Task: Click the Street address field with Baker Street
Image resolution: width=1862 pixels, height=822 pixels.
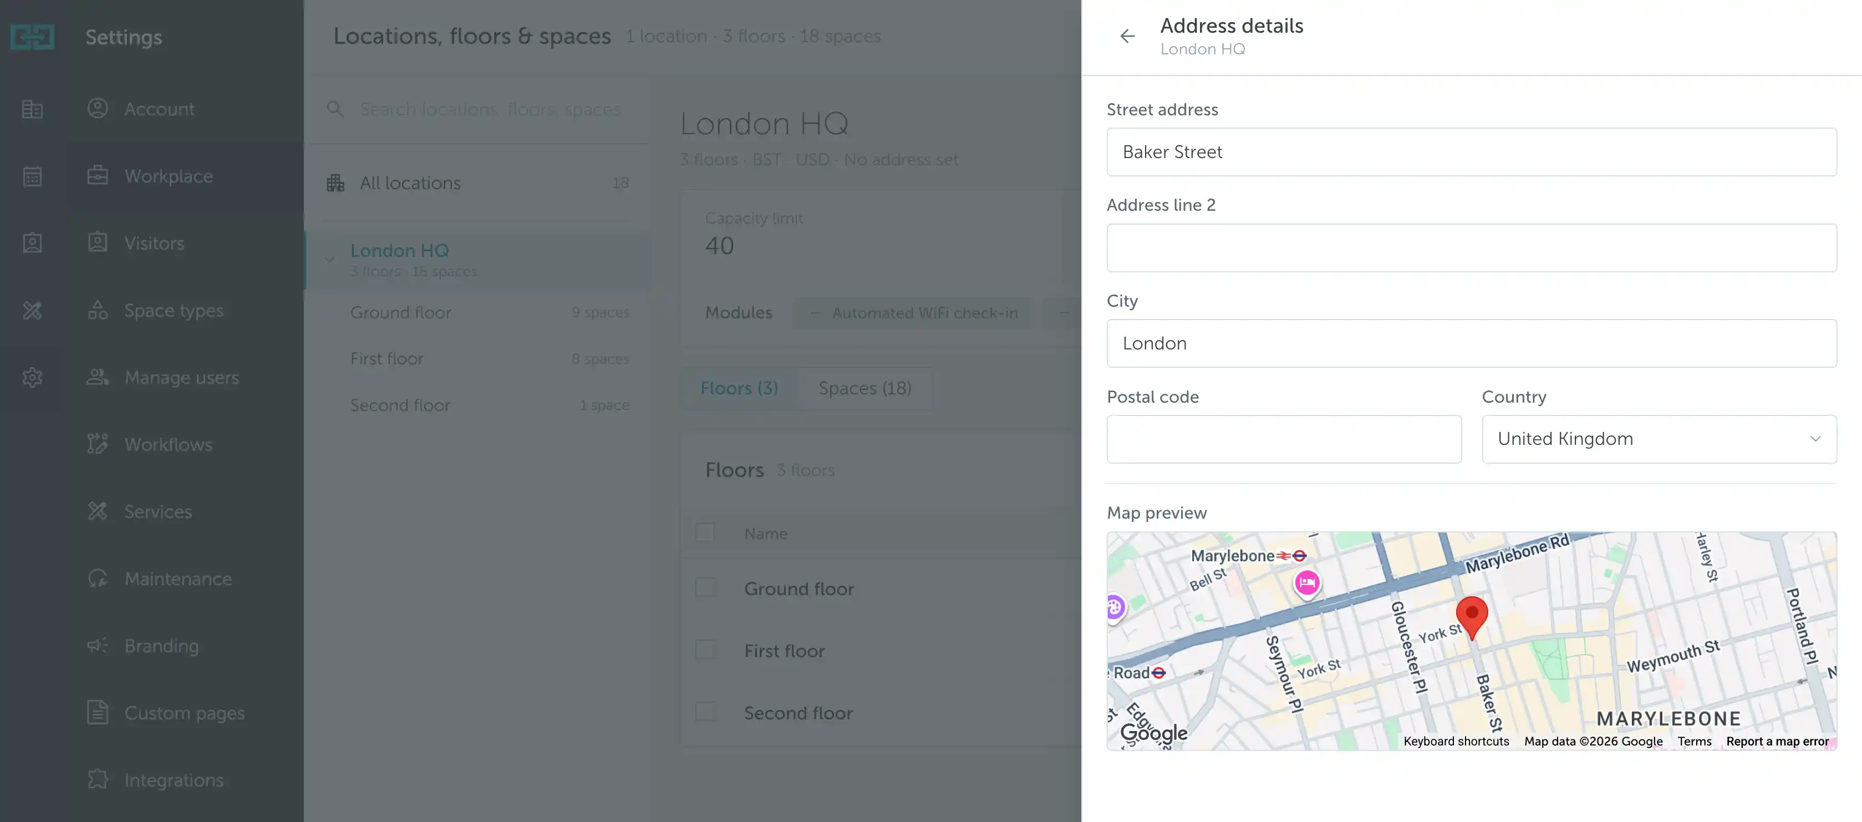Action: point(1471,152)
